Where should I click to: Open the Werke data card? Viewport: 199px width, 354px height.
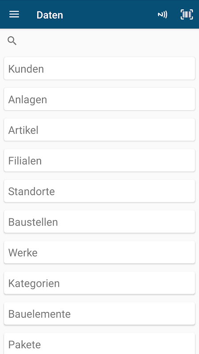click(99, 252)
